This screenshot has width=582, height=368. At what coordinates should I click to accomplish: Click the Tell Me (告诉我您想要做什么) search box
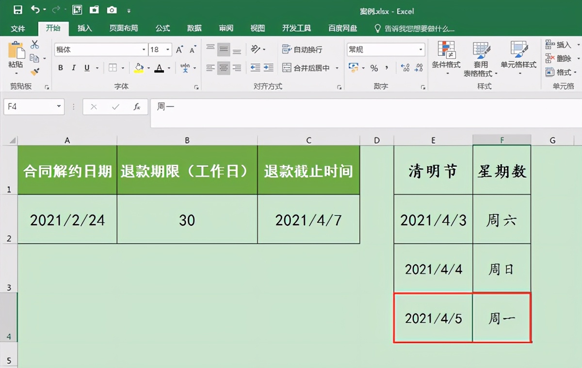click(x=415, y=29)
